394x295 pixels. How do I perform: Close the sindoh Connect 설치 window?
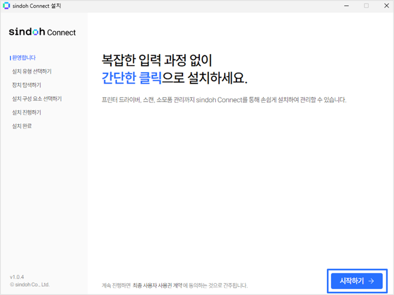click(x=387, y=6)
